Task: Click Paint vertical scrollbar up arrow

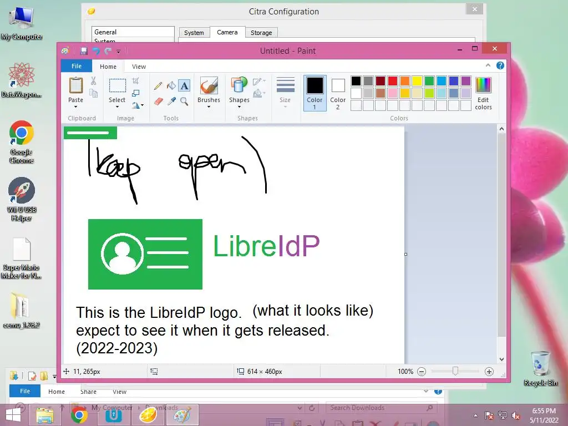Action: click(x=501, y=129)
